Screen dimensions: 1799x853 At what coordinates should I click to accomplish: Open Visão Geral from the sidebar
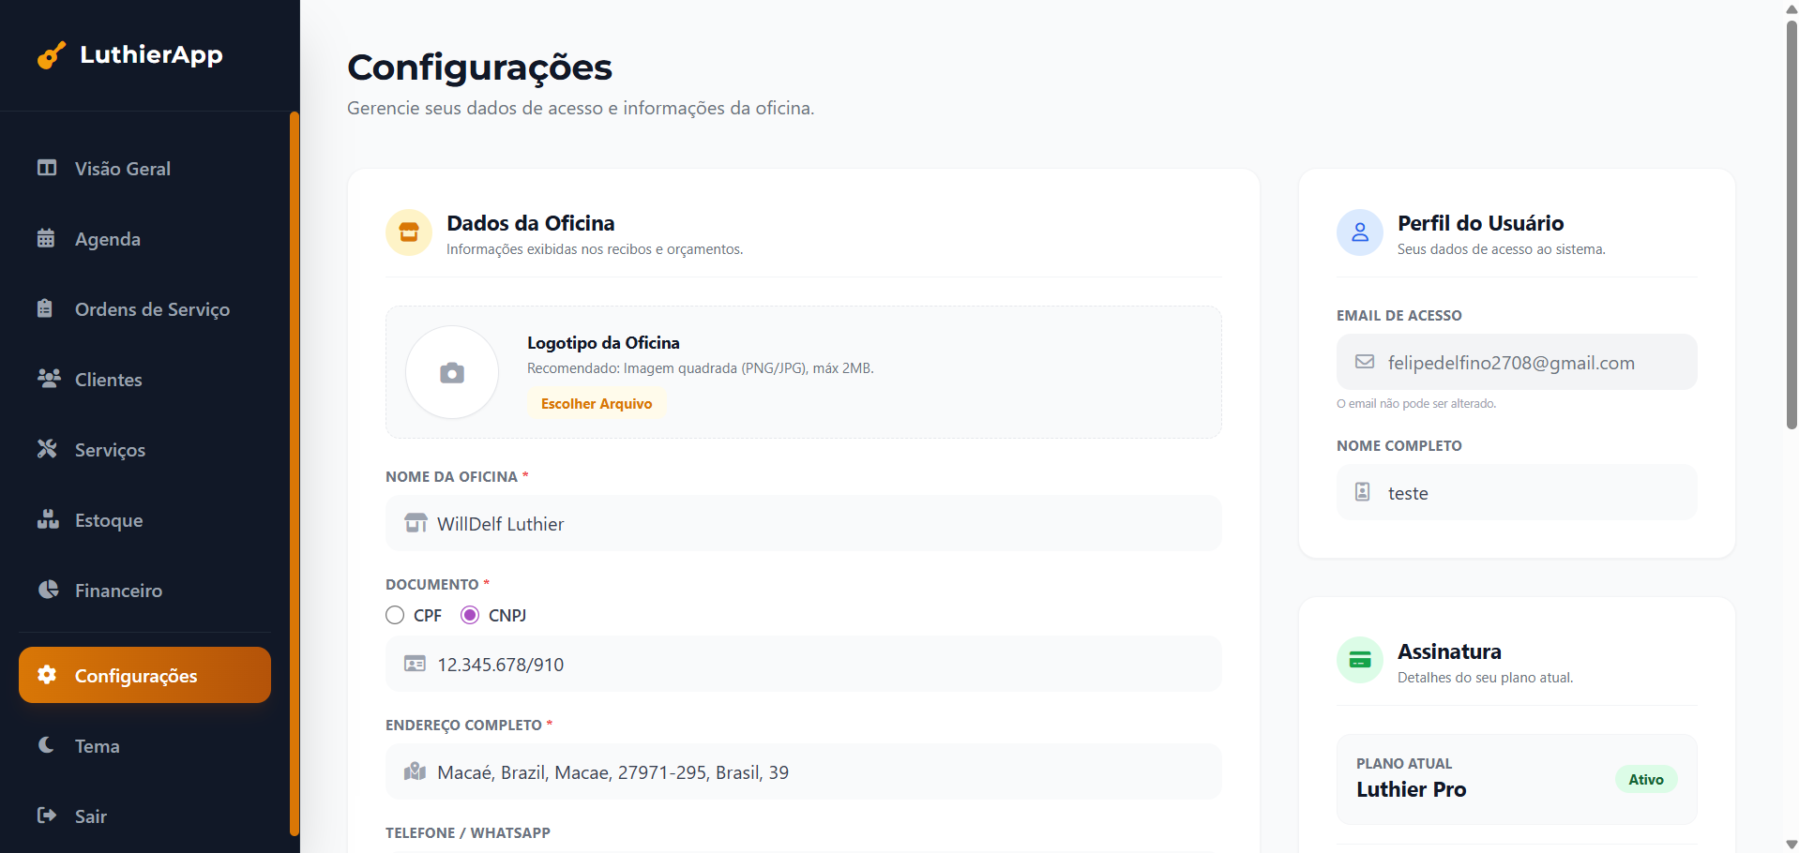click(122, 169)
